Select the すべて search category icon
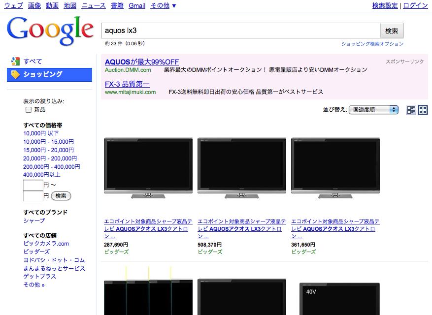Screen dimensions: 432x315 [15, 62]
